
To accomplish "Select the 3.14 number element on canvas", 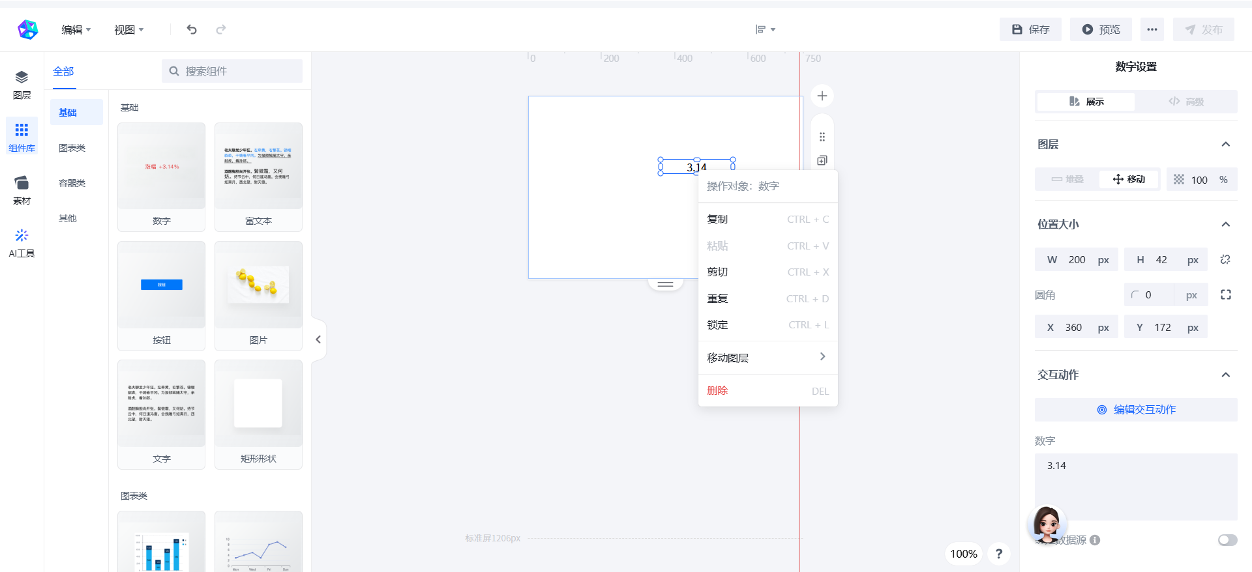I will coord(696,167).
